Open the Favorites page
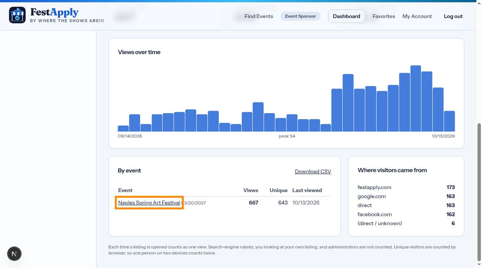Viewport: 482px width, 268px height. tap(384, 16)
